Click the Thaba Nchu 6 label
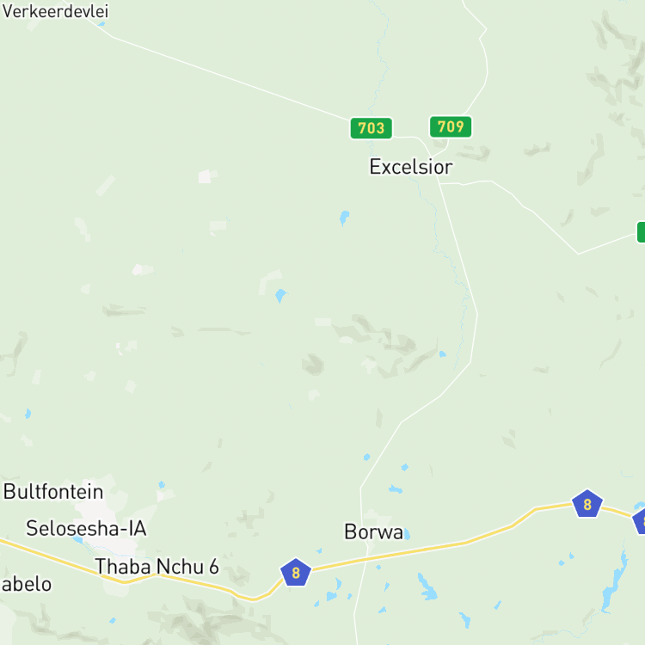This screenshot has height=645, width=645. (x=157, y=567)
